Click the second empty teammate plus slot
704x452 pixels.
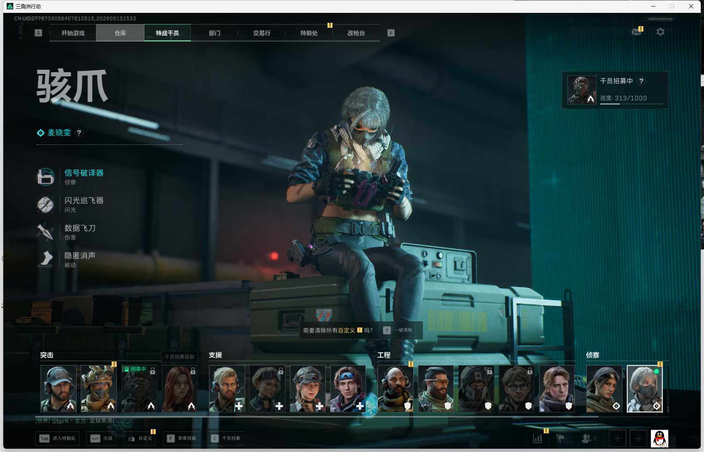pyautogui.click(x=638, y=438)
